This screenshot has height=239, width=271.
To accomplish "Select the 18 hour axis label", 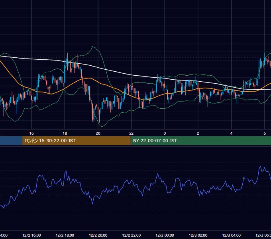I will tap(65, 133).
